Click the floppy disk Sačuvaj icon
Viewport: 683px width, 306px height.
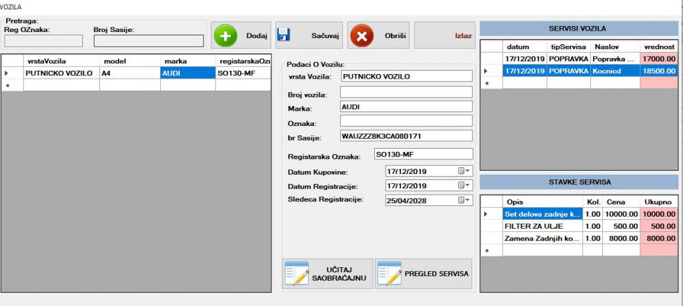pos(283,35)
